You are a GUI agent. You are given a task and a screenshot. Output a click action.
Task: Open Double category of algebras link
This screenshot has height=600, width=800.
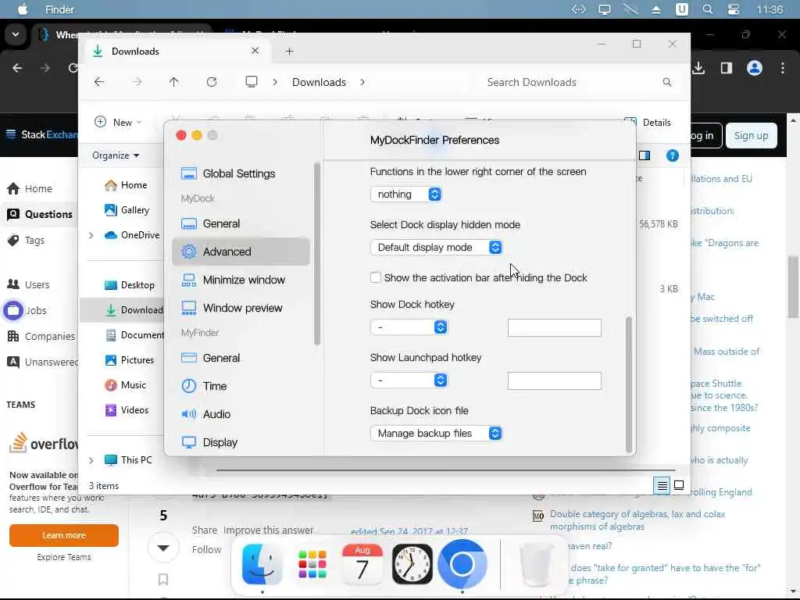click(637, 520)
